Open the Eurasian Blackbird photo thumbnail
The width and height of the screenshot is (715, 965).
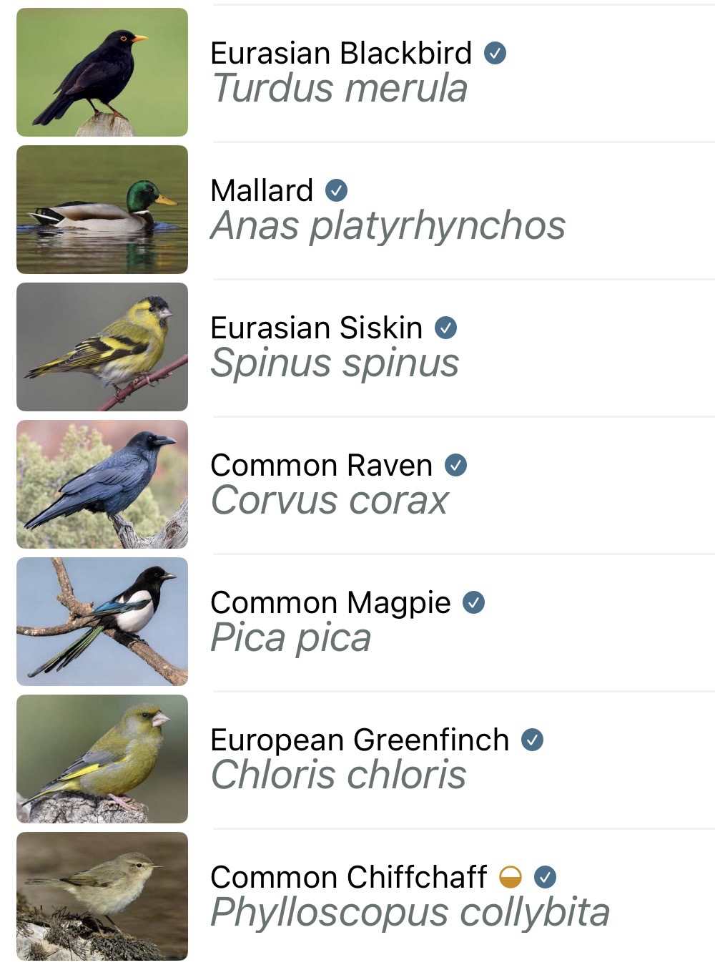102,72
